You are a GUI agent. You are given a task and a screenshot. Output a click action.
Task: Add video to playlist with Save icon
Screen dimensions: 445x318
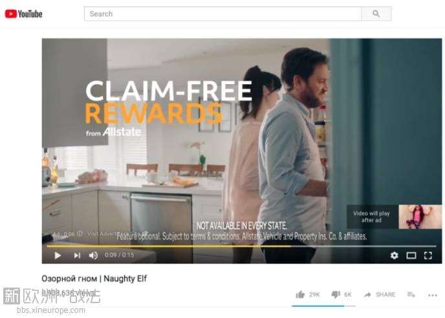pyautogui.click(x=411, y=295)
